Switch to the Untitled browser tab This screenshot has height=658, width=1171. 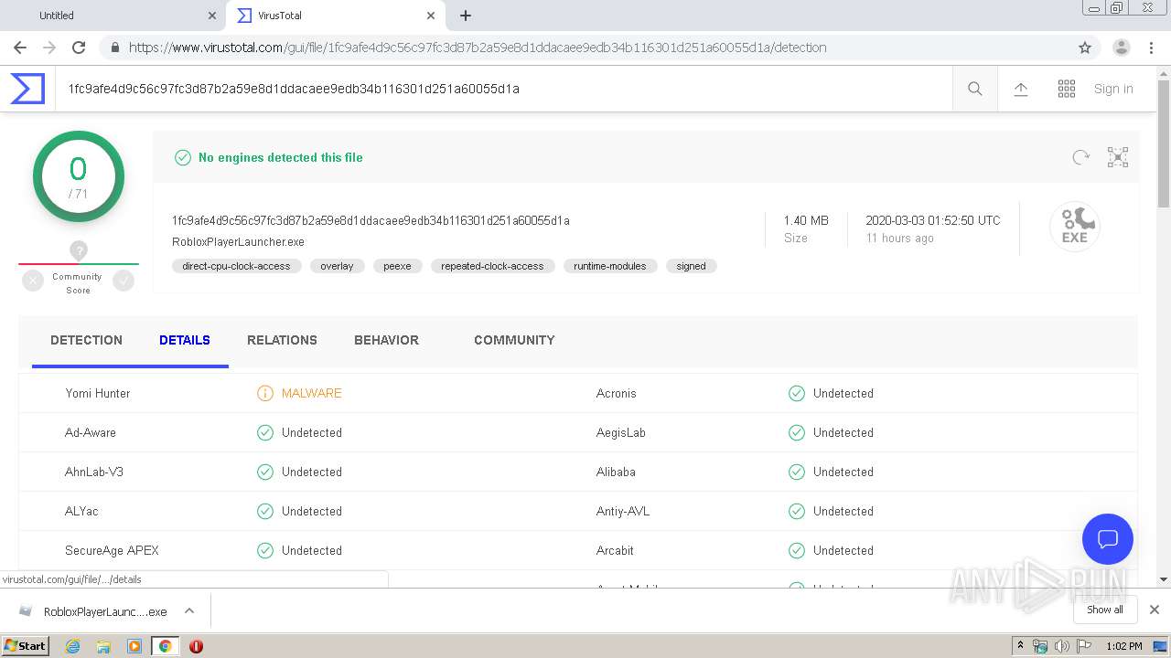114,16
